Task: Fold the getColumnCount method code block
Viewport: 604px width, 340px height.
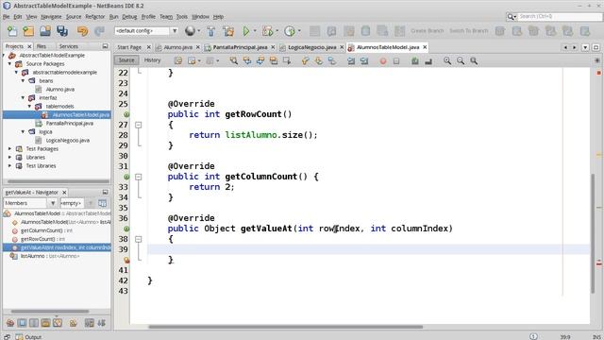Action: coord(139,177)
